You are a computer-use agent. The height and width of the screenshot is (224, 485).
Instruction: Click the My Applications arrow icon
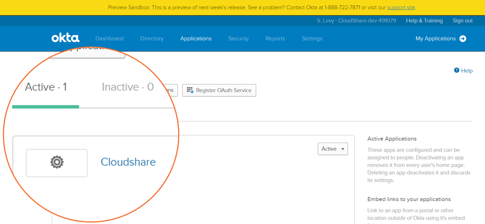463,39
